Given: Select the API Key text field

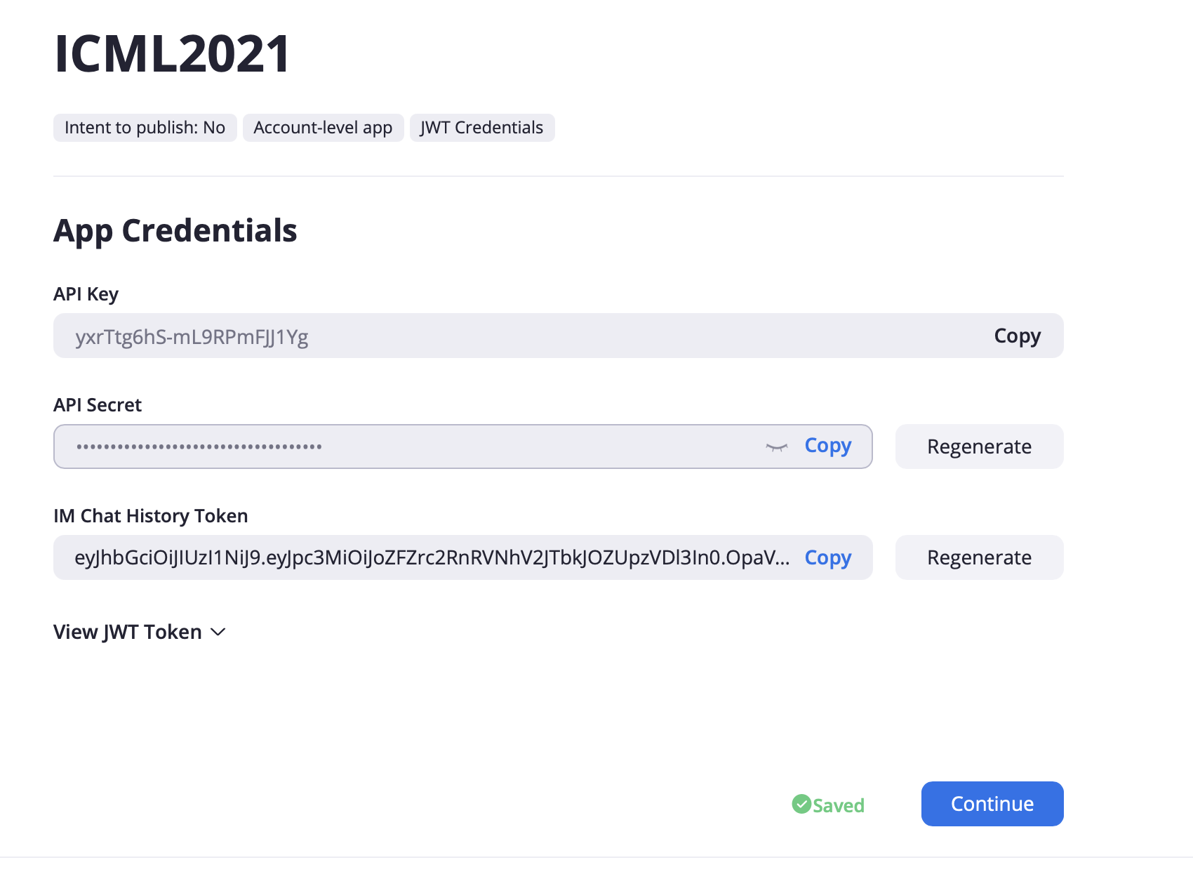Looking at the screenshot, I should 559,336.
